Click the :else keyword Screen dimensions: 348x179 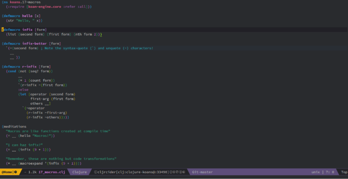(x=23, y=89)
